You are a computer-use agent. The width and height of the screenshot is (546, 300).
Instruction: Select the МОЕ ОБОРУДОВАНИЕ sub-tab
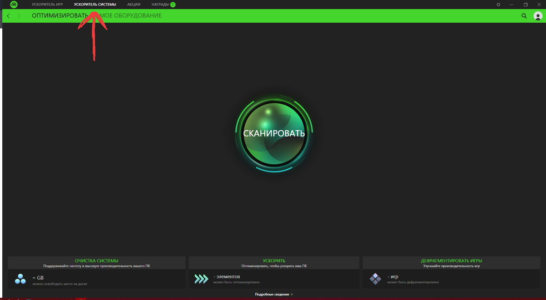(131, 16)
